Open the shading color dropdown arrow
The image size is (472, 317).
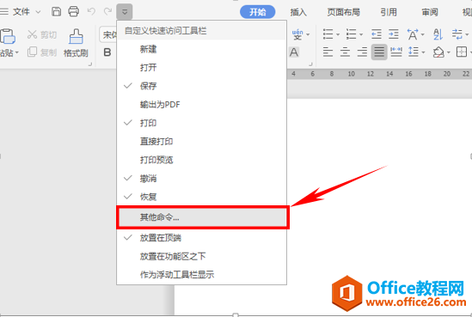[x=449, y=52]
